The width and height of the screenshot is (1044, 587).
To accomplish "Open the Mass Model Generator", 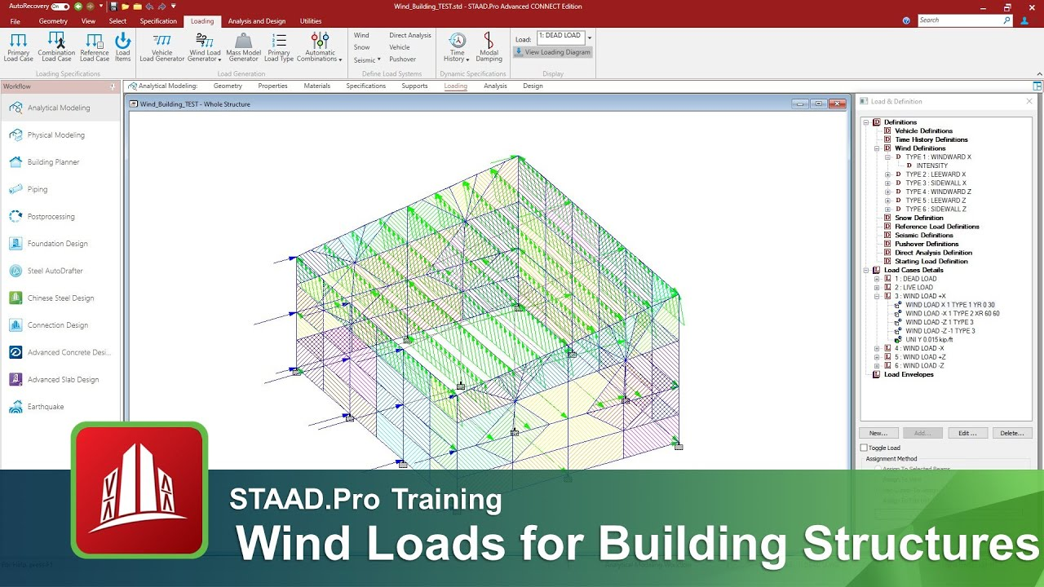I will click(243, 46).
